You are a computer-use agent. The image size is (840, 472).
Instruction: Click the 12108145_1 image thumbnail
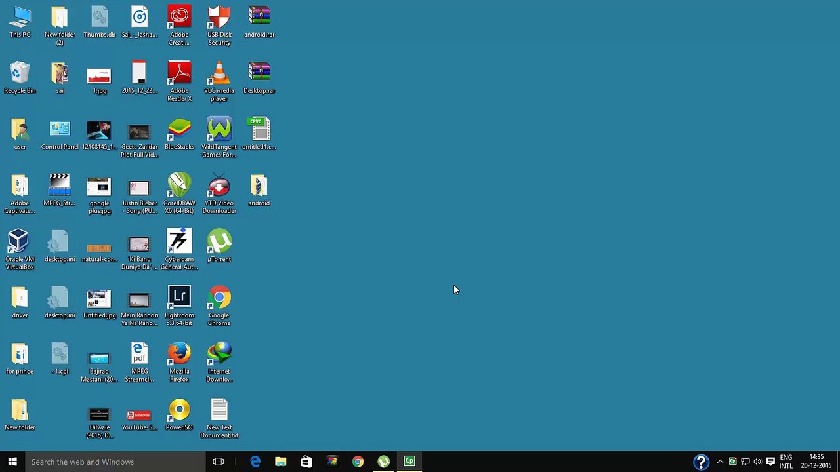pos(99,134)
